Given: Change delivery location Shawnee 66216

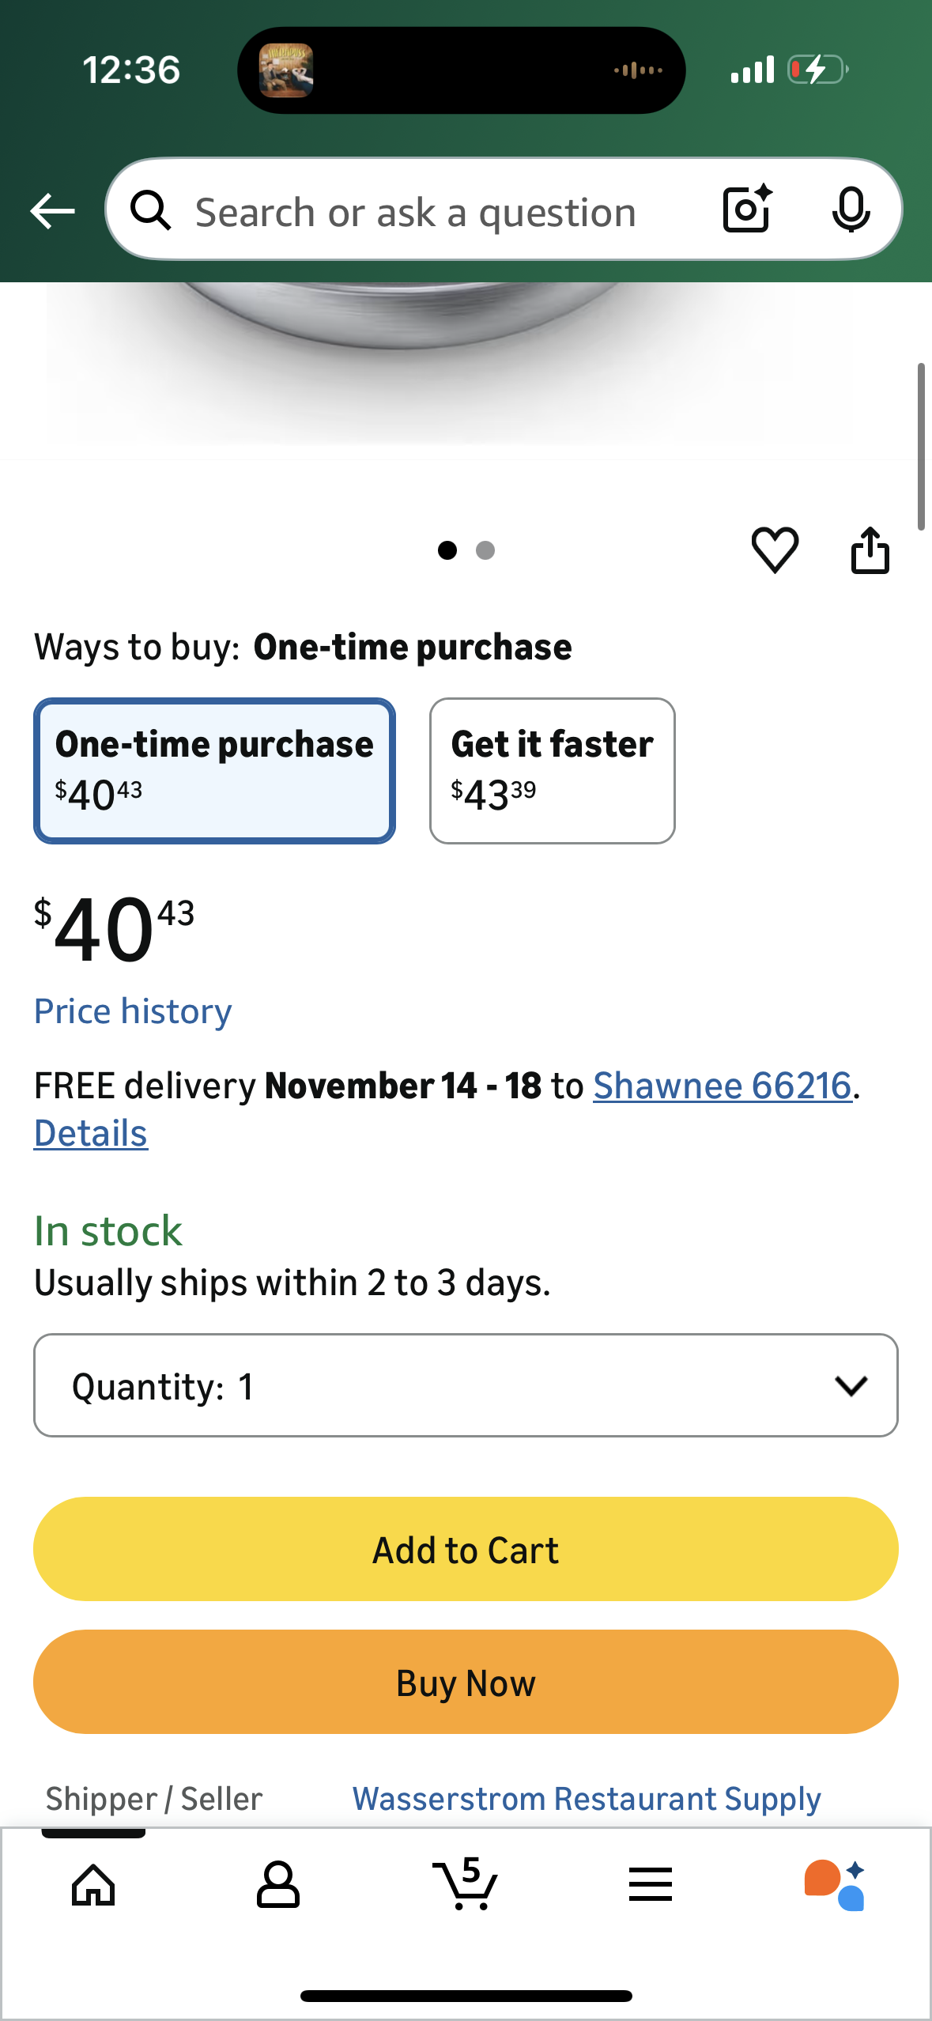Looking at the screenshot, I should [722, 1086].
